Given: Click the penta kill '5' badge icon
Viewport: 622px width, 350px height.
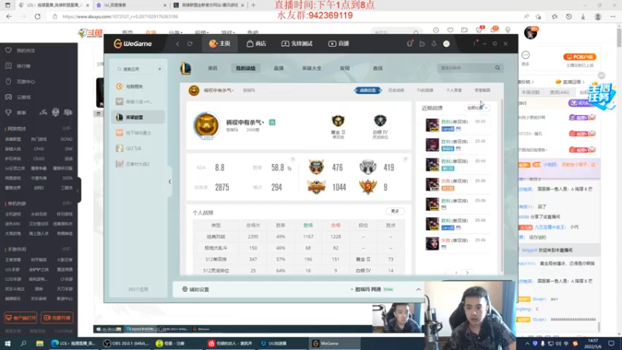Looking at the screenshot, I should (x=368, y=187).
